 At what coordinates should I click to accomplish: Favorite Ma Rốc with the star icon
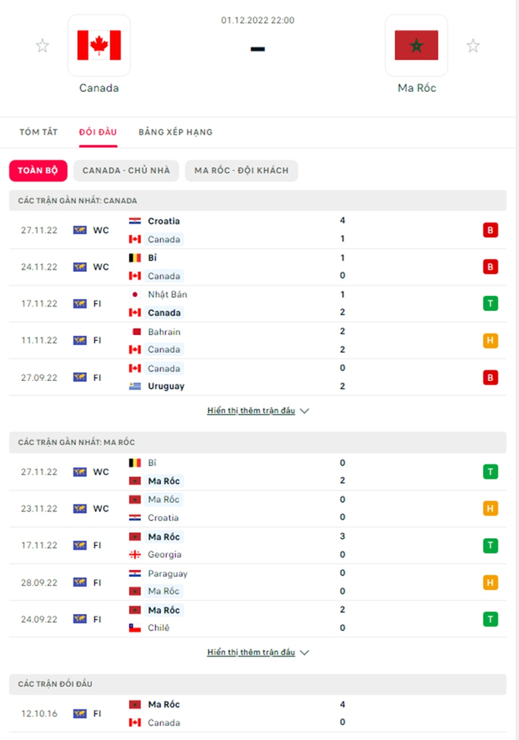473,46
